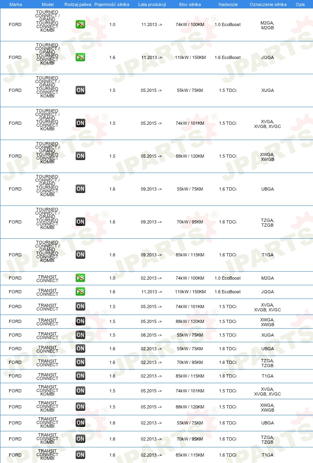Select '1.6 EcoBoost' body cell in Tourneo row
Screen dimensions: 313x463
pos(228,57)
